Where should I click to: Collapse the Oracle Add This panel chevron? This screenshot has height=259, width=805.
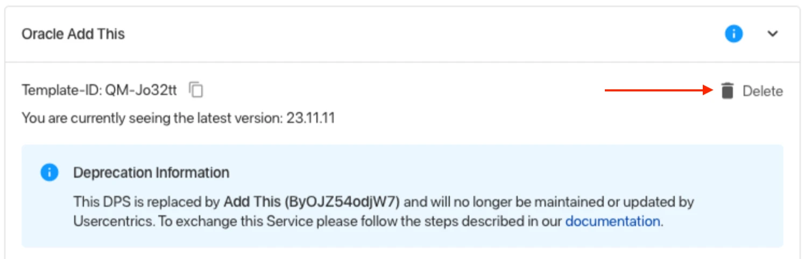772,34
